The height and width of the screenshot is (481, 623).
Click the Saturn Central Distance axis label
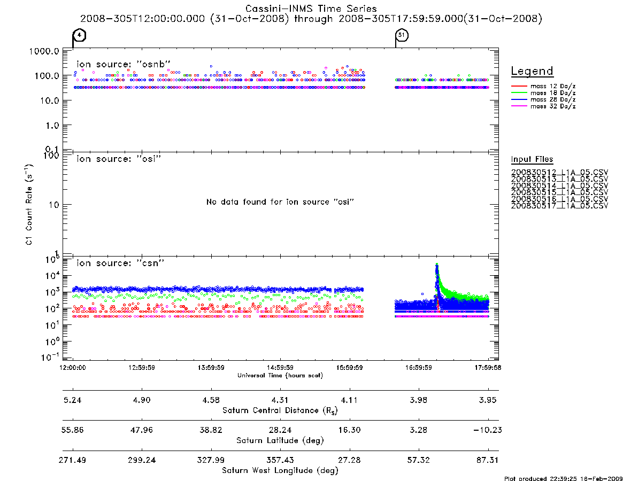pos(280,410)
